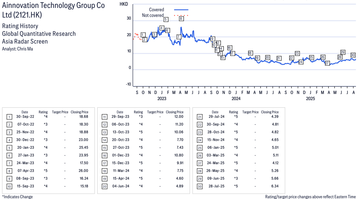Click the date '01-Dec-23'
The height and width of the screenshot is (199, 360).
121,155
